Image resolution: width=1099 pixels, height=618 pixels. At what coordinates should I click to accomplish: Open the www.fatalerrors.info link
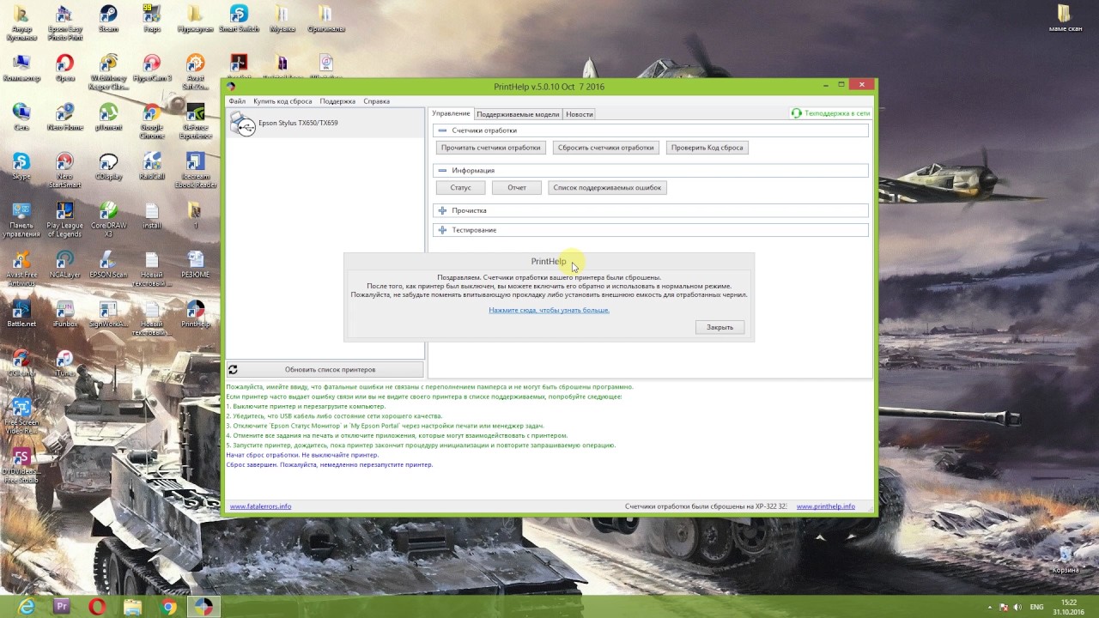(260, 506)
